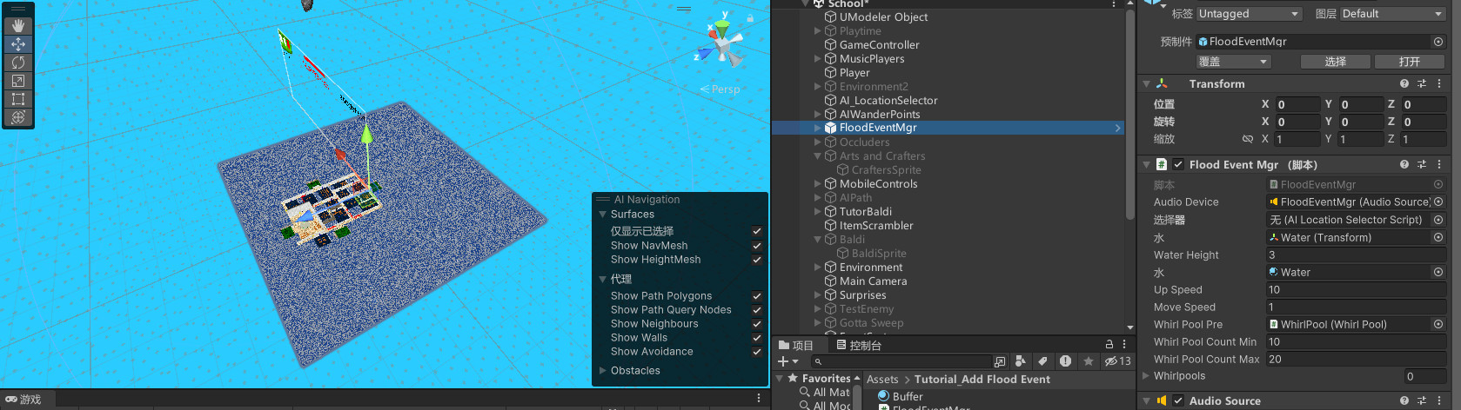This screenshot has height=410, width=1461.
Task: Switch to the Game (游戏) tab
Action: tap(23, 400)
